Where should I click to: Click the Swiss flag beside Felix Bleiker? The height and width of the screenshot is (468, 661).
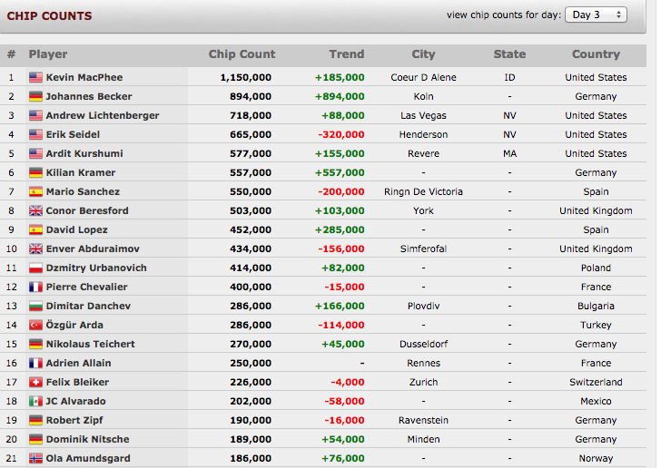[x=35, y=382]
